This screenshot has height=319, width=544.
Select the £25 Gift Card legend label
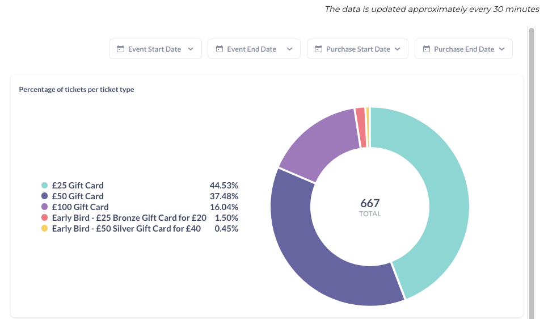coord(78,186)
